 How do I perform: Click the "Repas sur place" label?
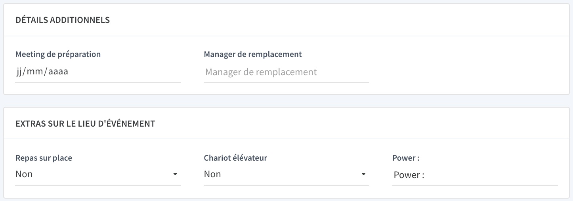coord(44,158)
